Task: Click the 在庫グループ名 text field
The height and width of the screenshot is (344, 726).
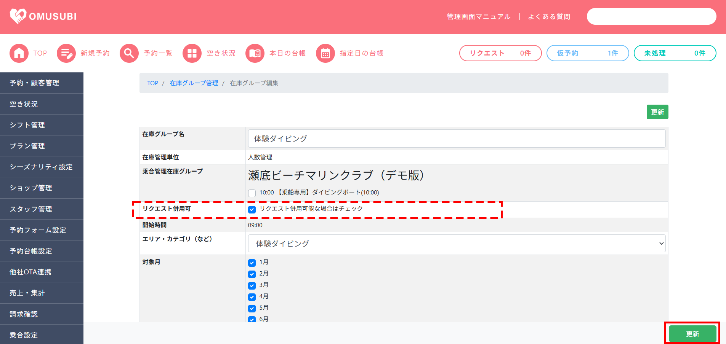Action: click(457, 139)
